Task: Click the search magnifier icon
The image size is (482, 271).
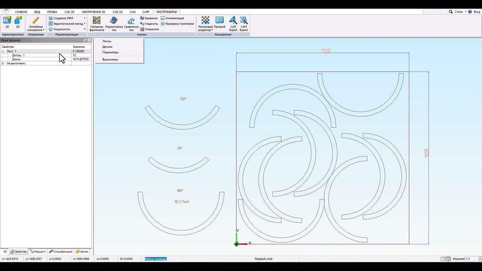Action: pos(451,12)
